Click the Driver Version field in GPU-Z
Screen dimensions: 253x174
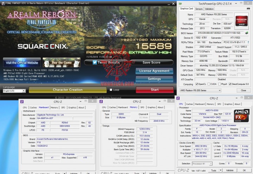(222, 66)
